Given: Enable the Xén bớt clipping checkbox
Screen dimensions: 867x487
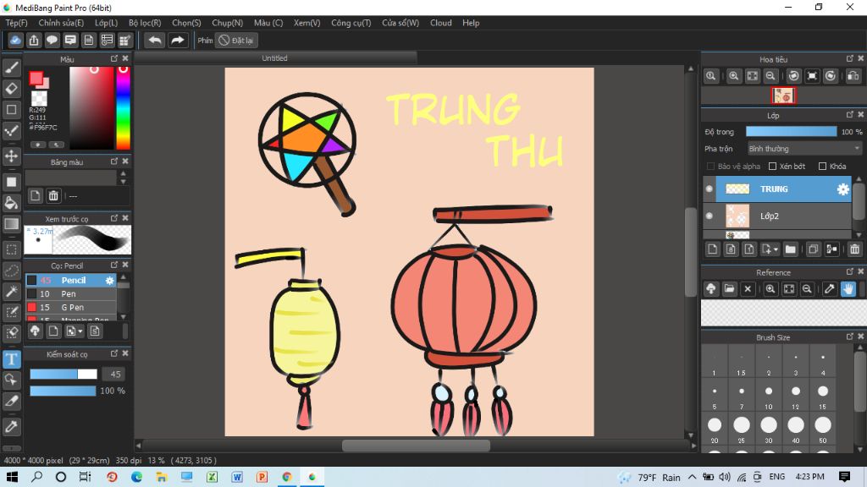Looking at the screenshot, I should point(772,167).
